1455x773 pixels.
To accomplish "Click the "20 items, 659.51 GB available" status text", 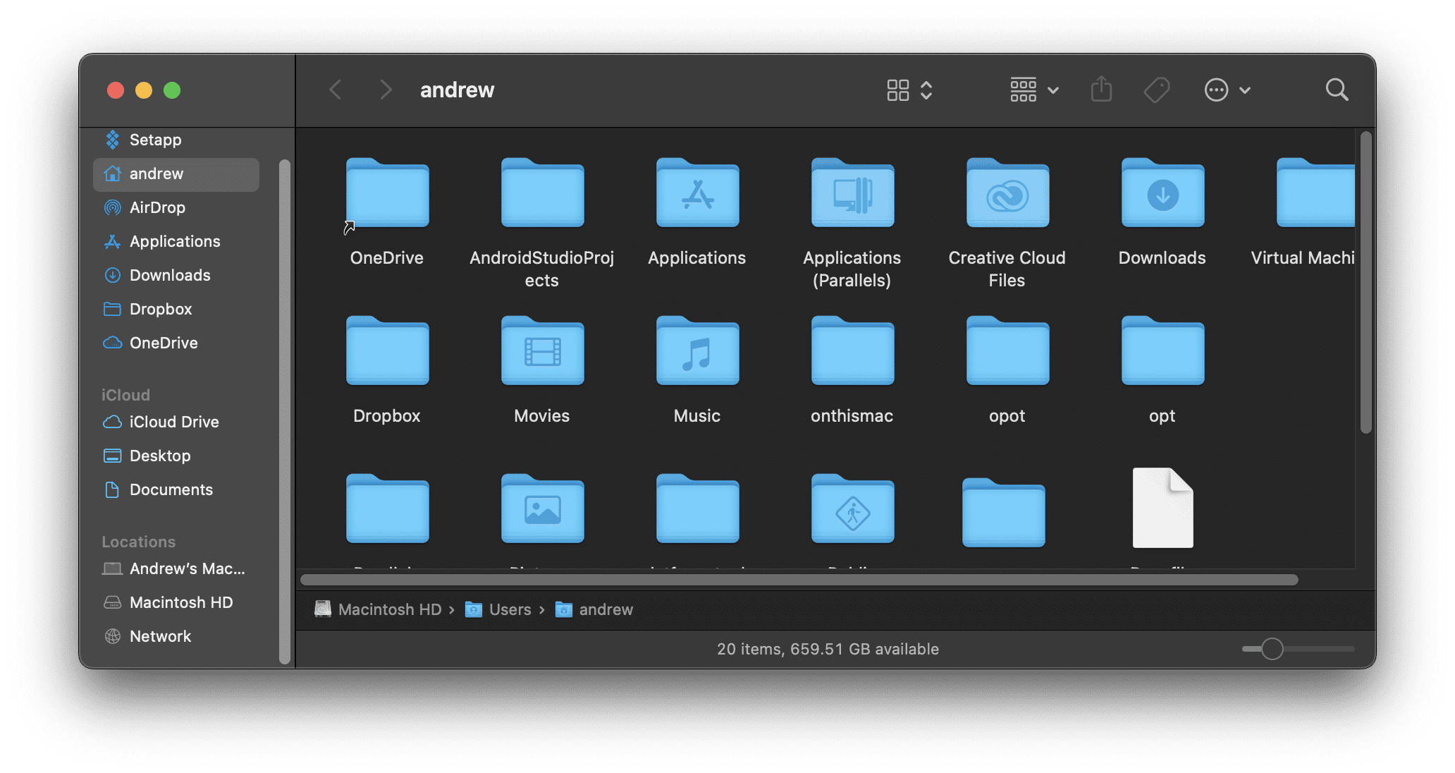I will point(828,649).
